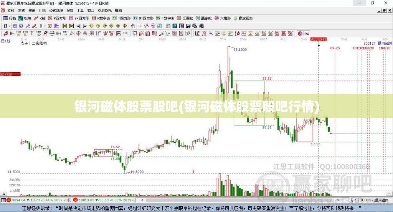393x212 pixels.
Task: Open the 浏览 menu
Action: click(21, 10)
